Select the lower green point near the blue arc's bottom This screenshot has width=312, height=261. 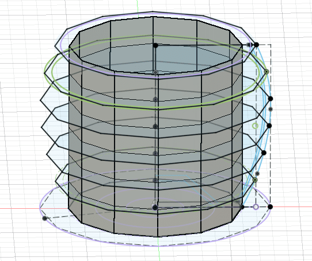255,180
